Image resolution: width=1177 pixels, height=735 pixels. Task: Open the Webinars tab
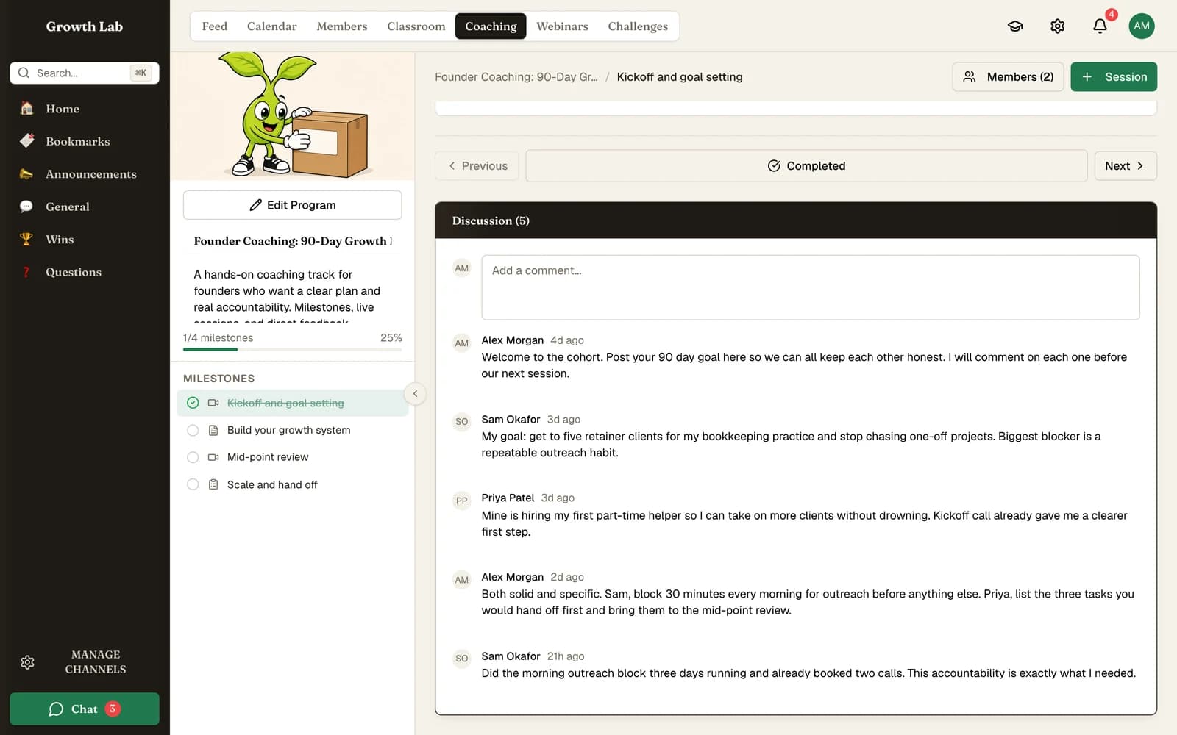pyautogui.click(x=562, y=26)
